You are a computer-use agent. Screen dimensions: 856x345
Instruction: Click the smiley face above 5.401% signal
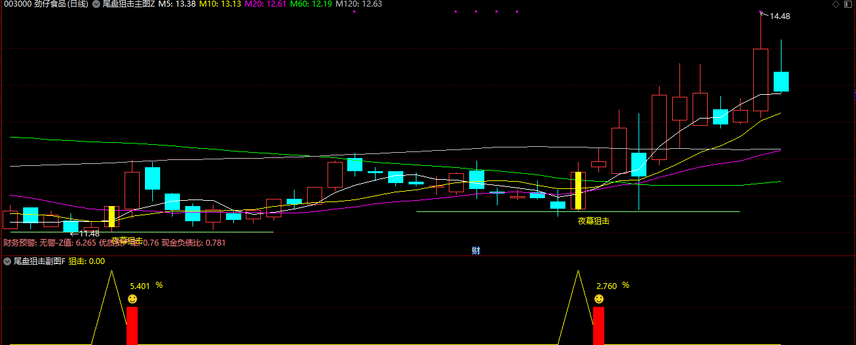tap(132, 300)
